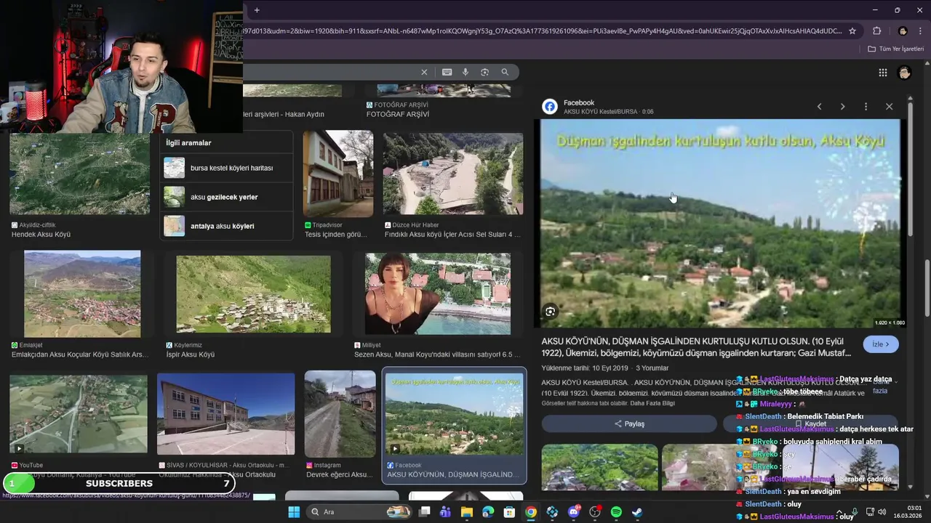Click the Lens search icon on preview image
931x523 pixels.
(x=551, y=312)
